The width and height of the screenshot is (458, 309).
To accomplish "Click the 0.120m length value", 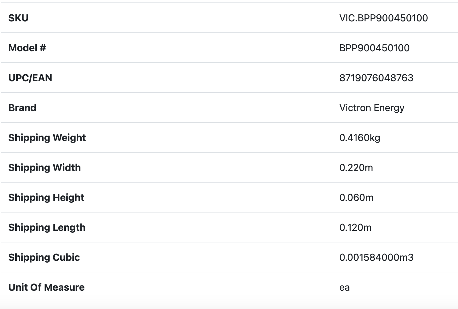I will pyautogui.click(x=355, y=227).
